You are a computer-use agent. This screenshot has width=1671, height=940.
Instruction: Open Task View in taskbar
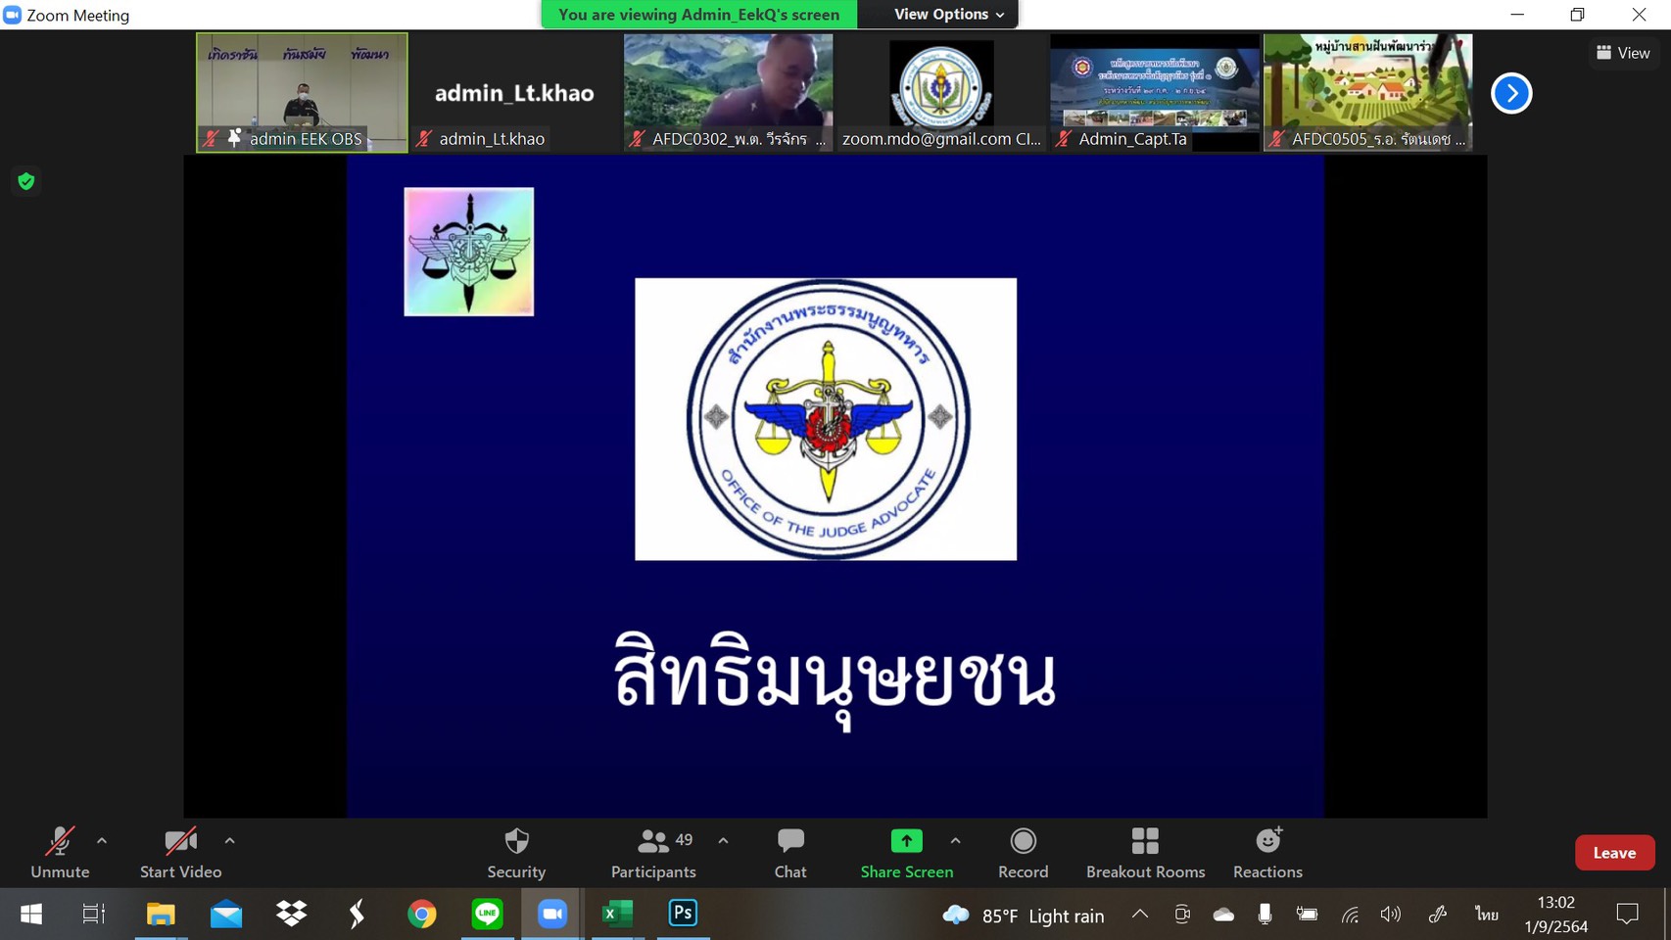coord(94,915)
